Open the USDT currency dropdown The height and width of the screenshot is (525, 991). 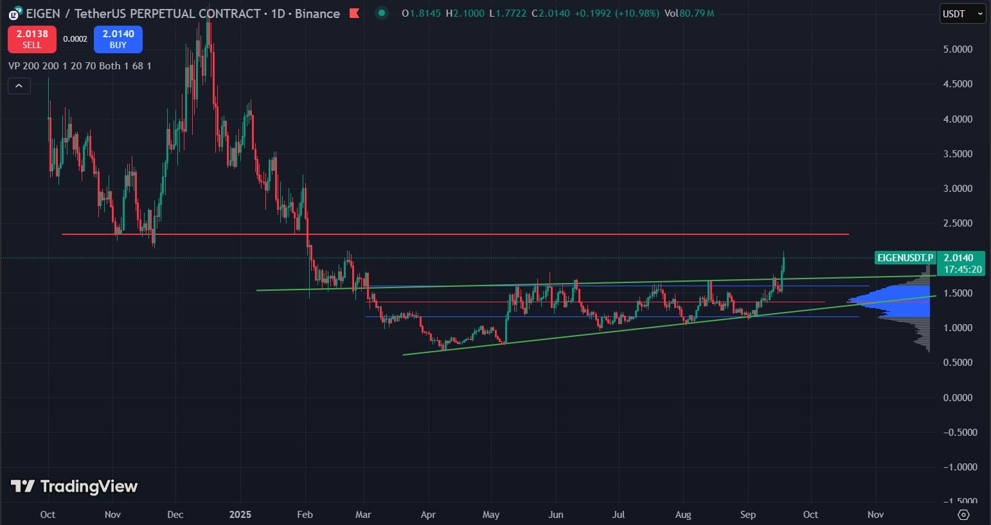coord(954,13)
